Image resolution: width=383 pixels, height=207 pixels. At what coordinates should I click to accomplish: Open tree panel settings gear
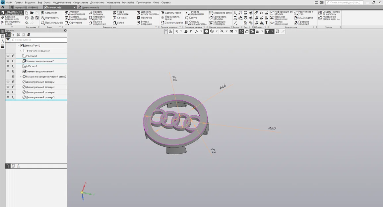pyautogui.click(x=65, y=30)
